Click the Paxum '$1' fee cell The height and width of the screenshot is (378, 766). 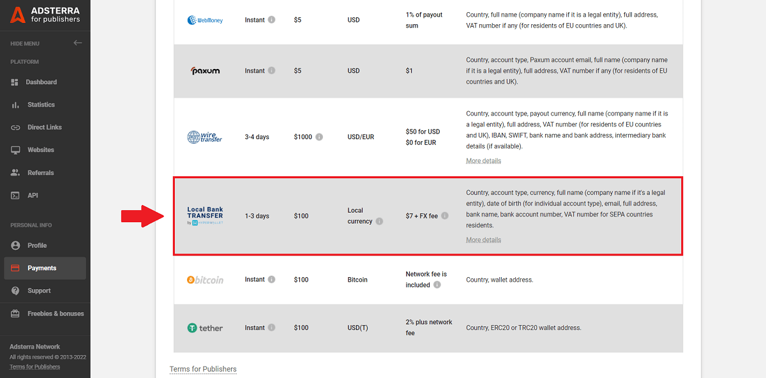pos(409,71)
